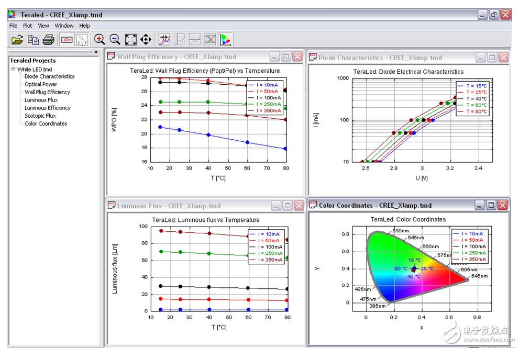Click the copy documents toolbar icon
Image resolution: width=519 pixels, height=348 pixels.
tap(33, 39)
